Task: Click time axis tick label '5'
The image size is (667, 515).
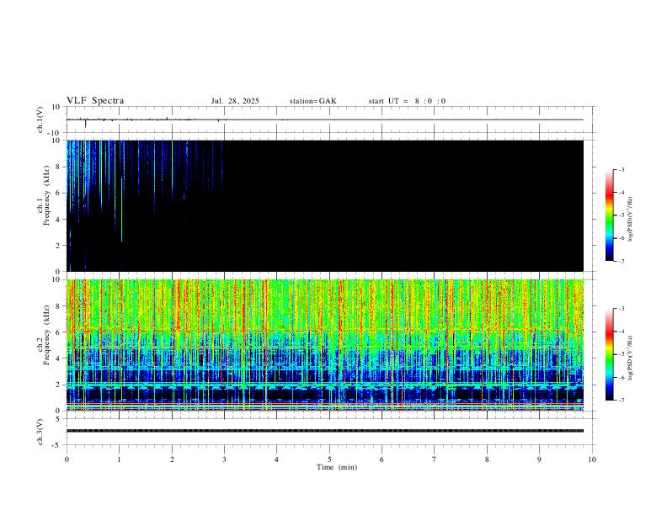Action: click(329, 459)
